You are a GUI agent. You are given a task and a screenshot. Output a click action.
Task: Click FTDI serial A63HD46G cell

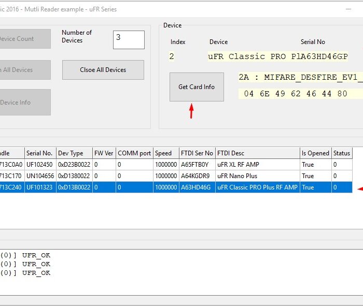tap(197, 187)
